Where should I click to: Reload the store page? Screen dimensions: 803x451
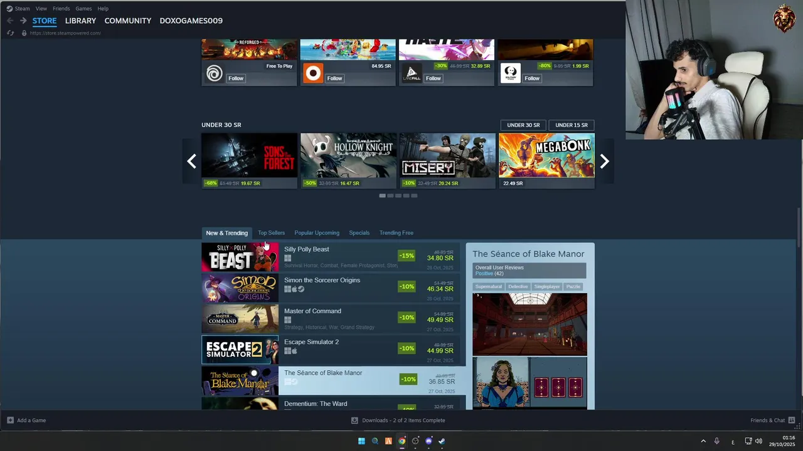[x=10, y=33]
